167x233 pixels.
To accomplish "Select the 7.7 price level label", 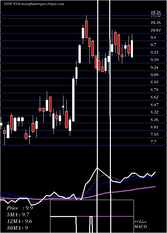I will click(154, 142).
